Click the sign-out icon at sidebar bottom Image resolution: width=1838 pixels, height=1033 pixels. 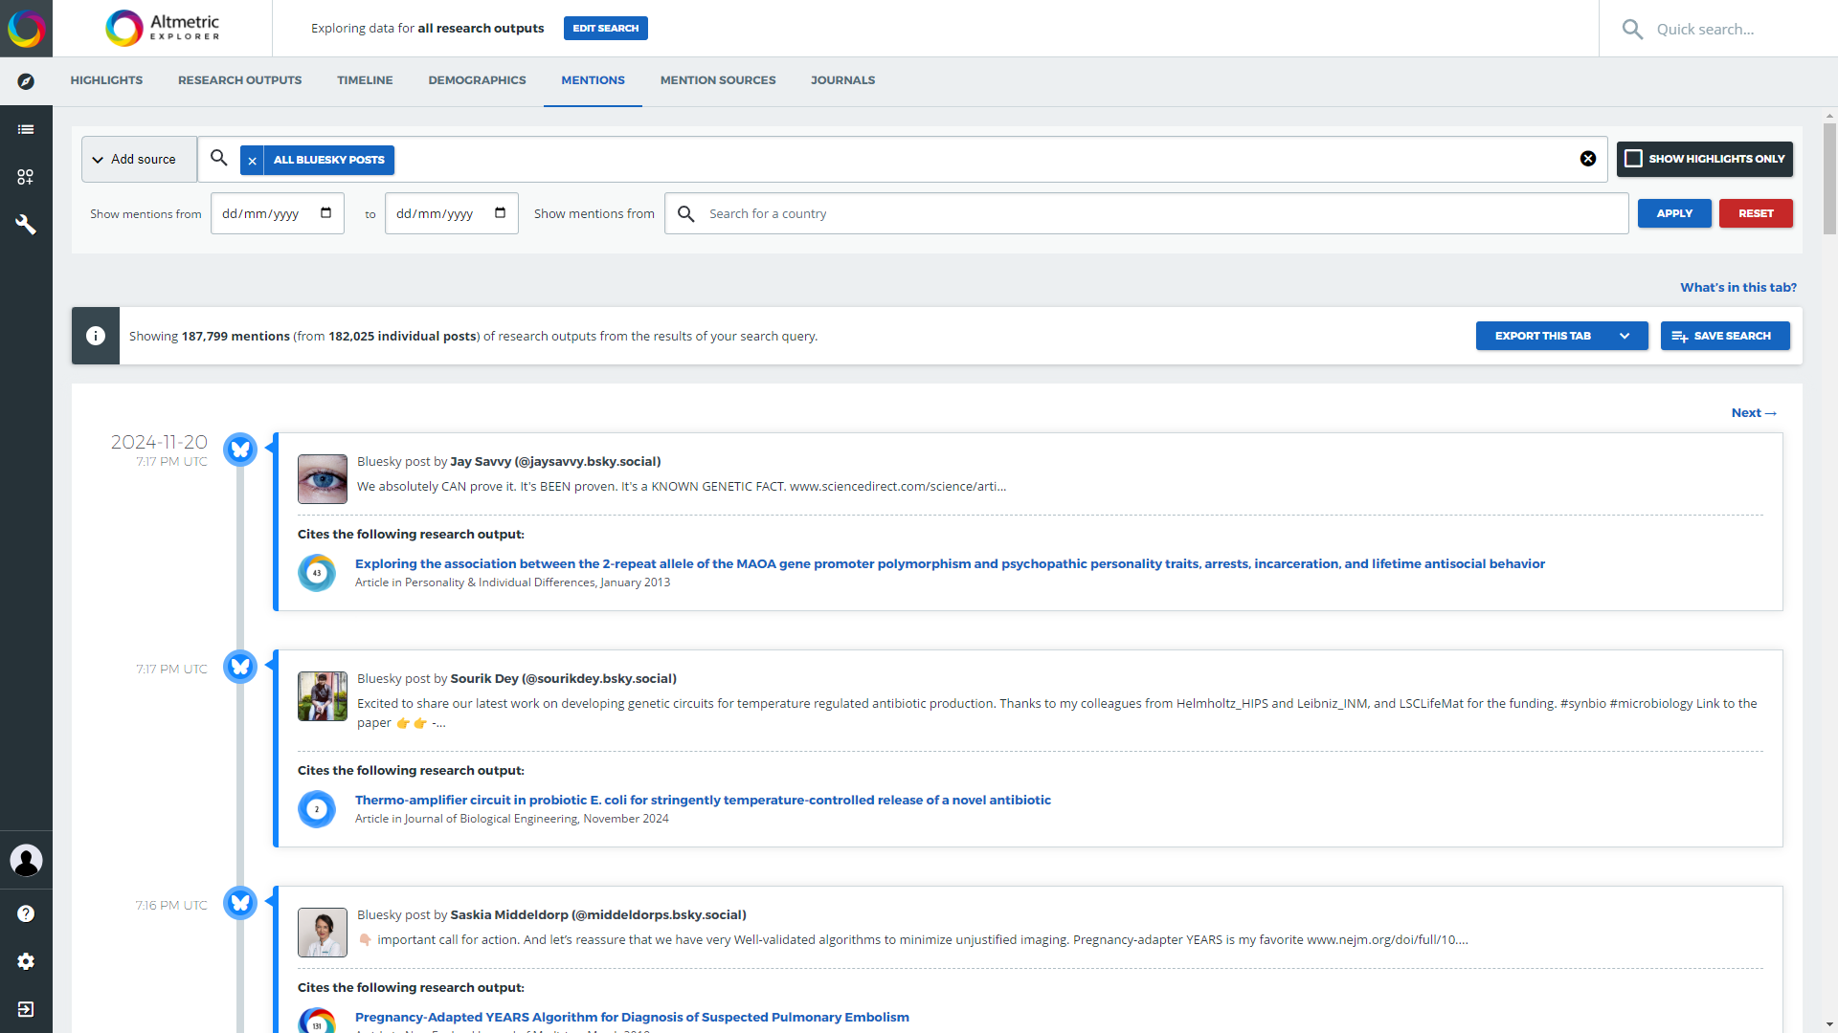click(26, 1009)
